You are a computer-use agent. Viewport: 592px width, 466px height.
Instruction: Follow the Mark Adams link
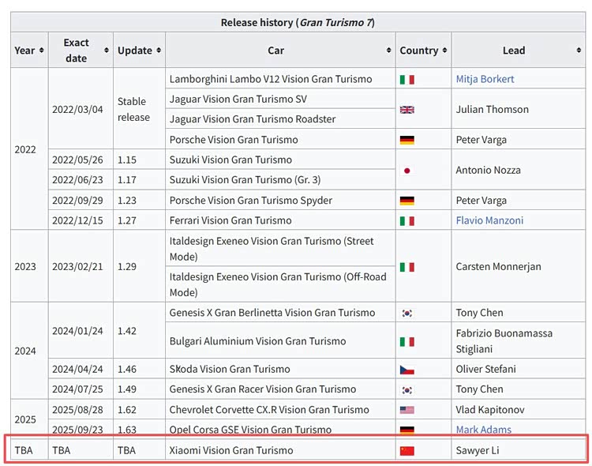click(483, 430)
